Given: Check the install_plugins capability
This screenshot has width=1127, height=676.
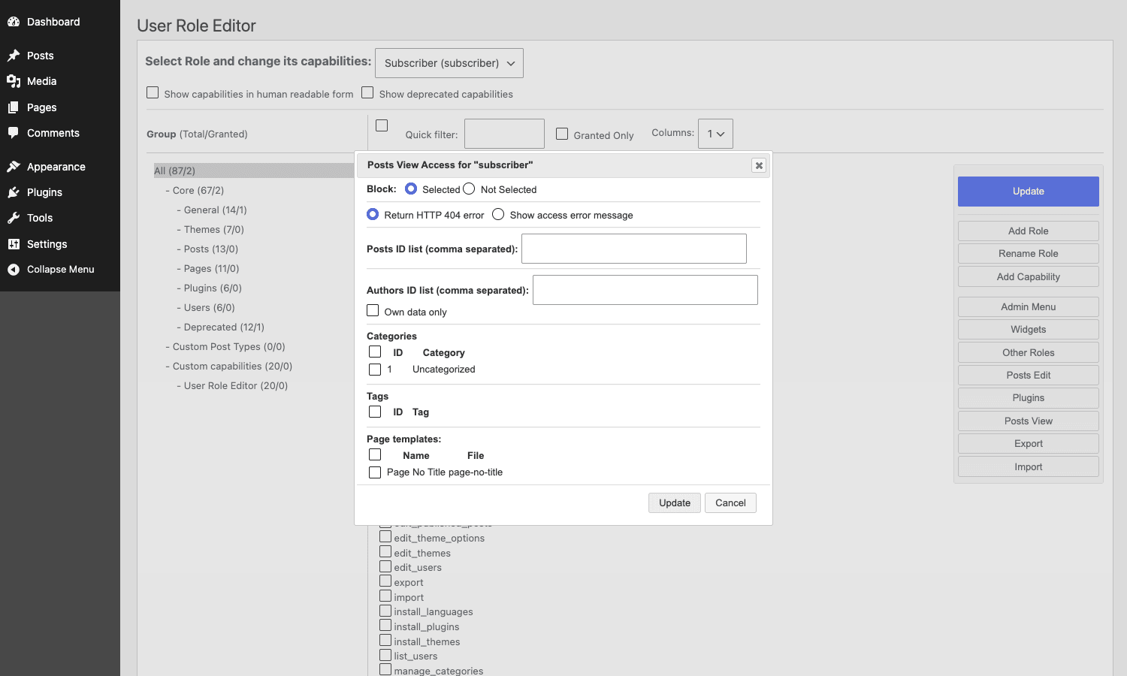Looking at the screenshot, I should tap(385, 626).
